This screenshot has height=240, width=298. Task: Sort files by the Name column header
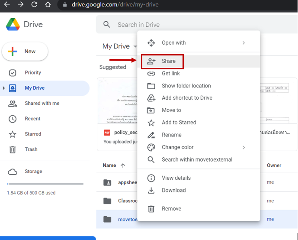pos(109,165)
